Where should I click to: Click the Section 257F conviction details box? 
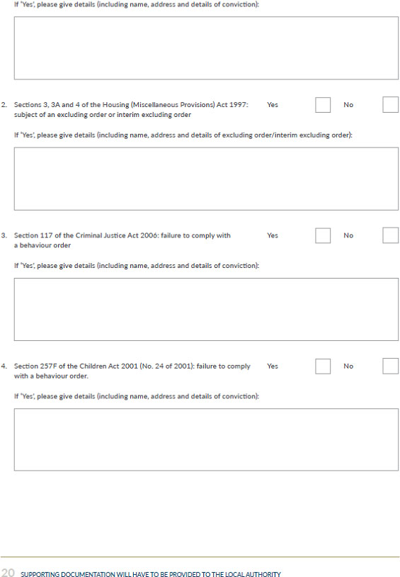click(206, 439)
